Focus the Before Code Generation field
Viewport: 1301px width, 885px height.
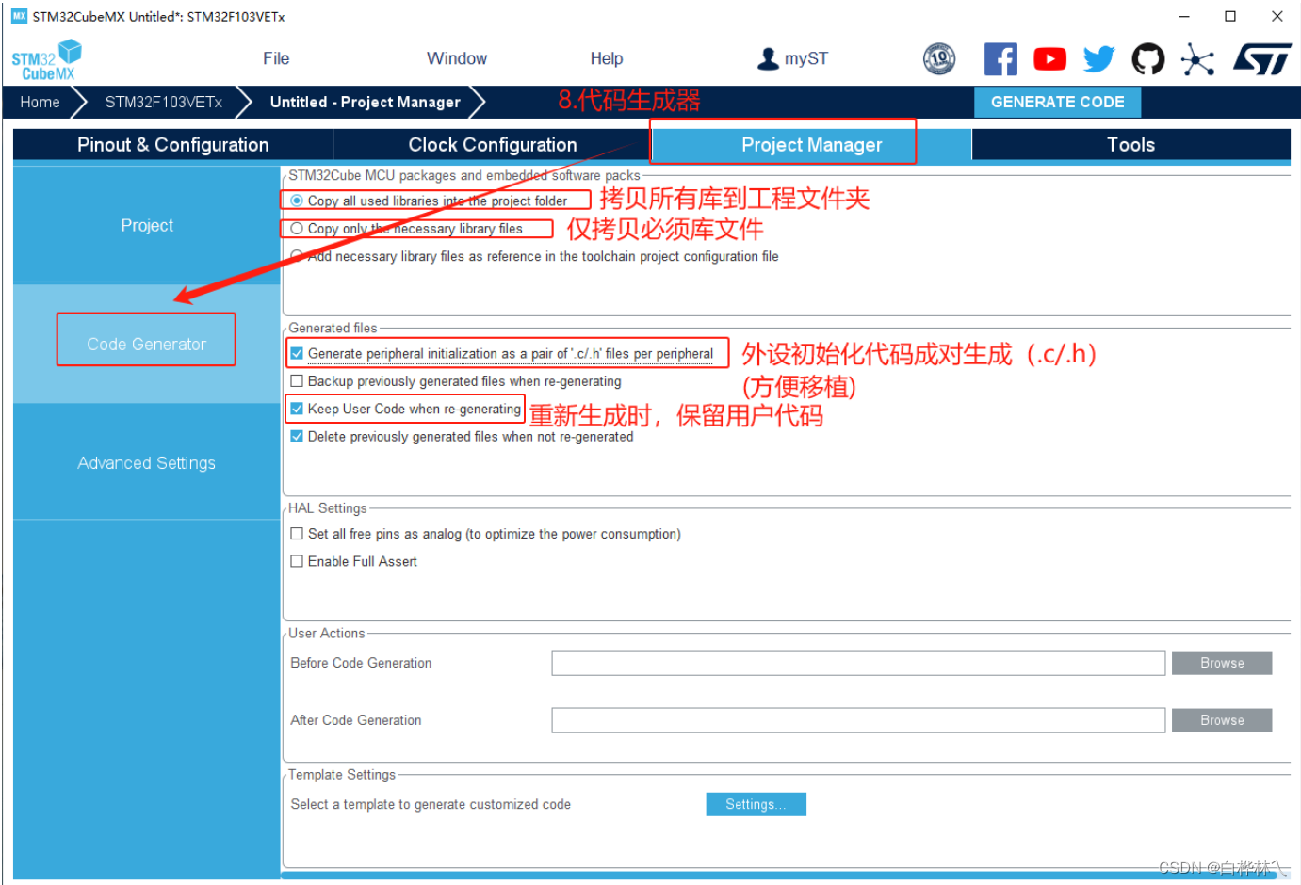point(858,663)
